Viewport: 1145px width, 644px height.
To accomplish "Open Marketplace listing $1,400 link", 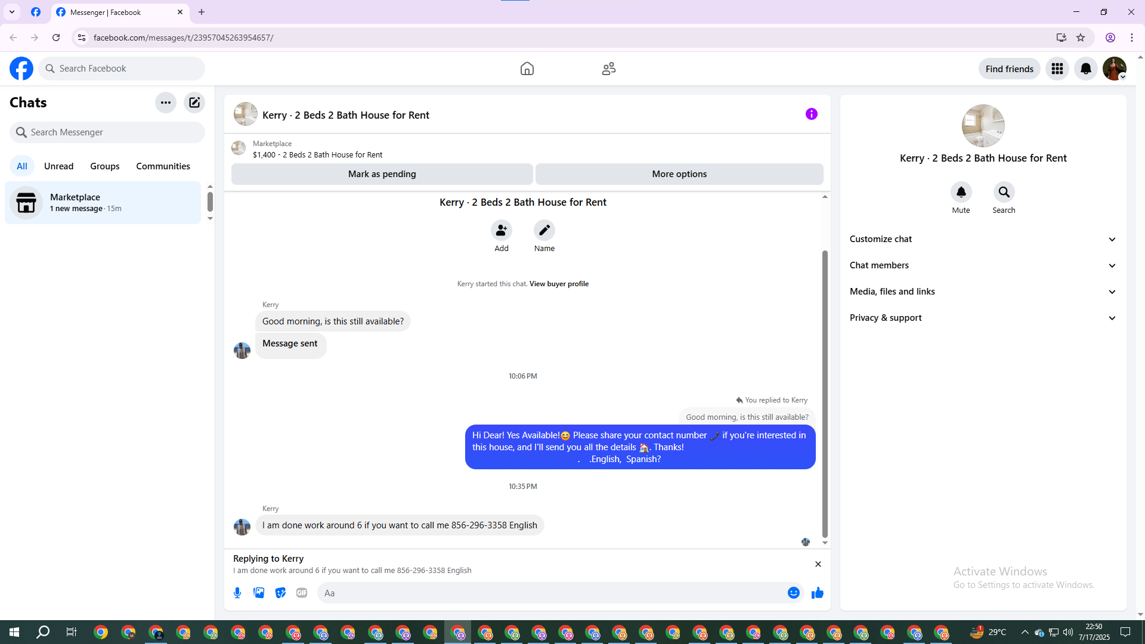I will pyautogui.click(x=317, y=155).
